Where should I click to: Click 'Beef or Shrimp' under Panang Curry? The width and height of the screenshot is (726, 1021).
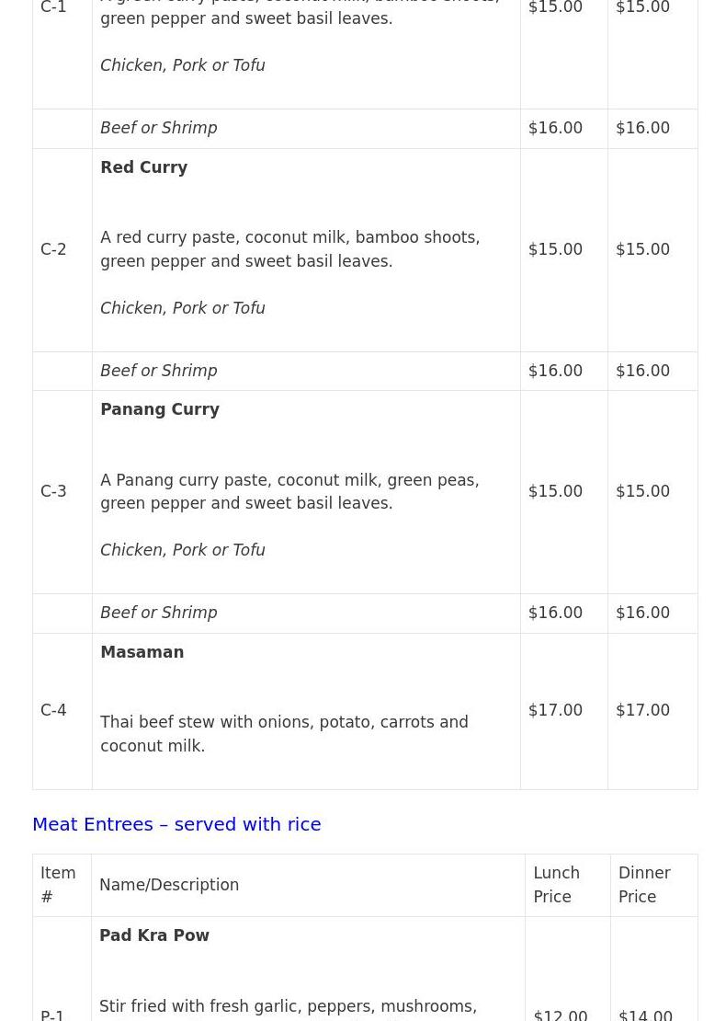pyautogui.click(x=158, y=613)
